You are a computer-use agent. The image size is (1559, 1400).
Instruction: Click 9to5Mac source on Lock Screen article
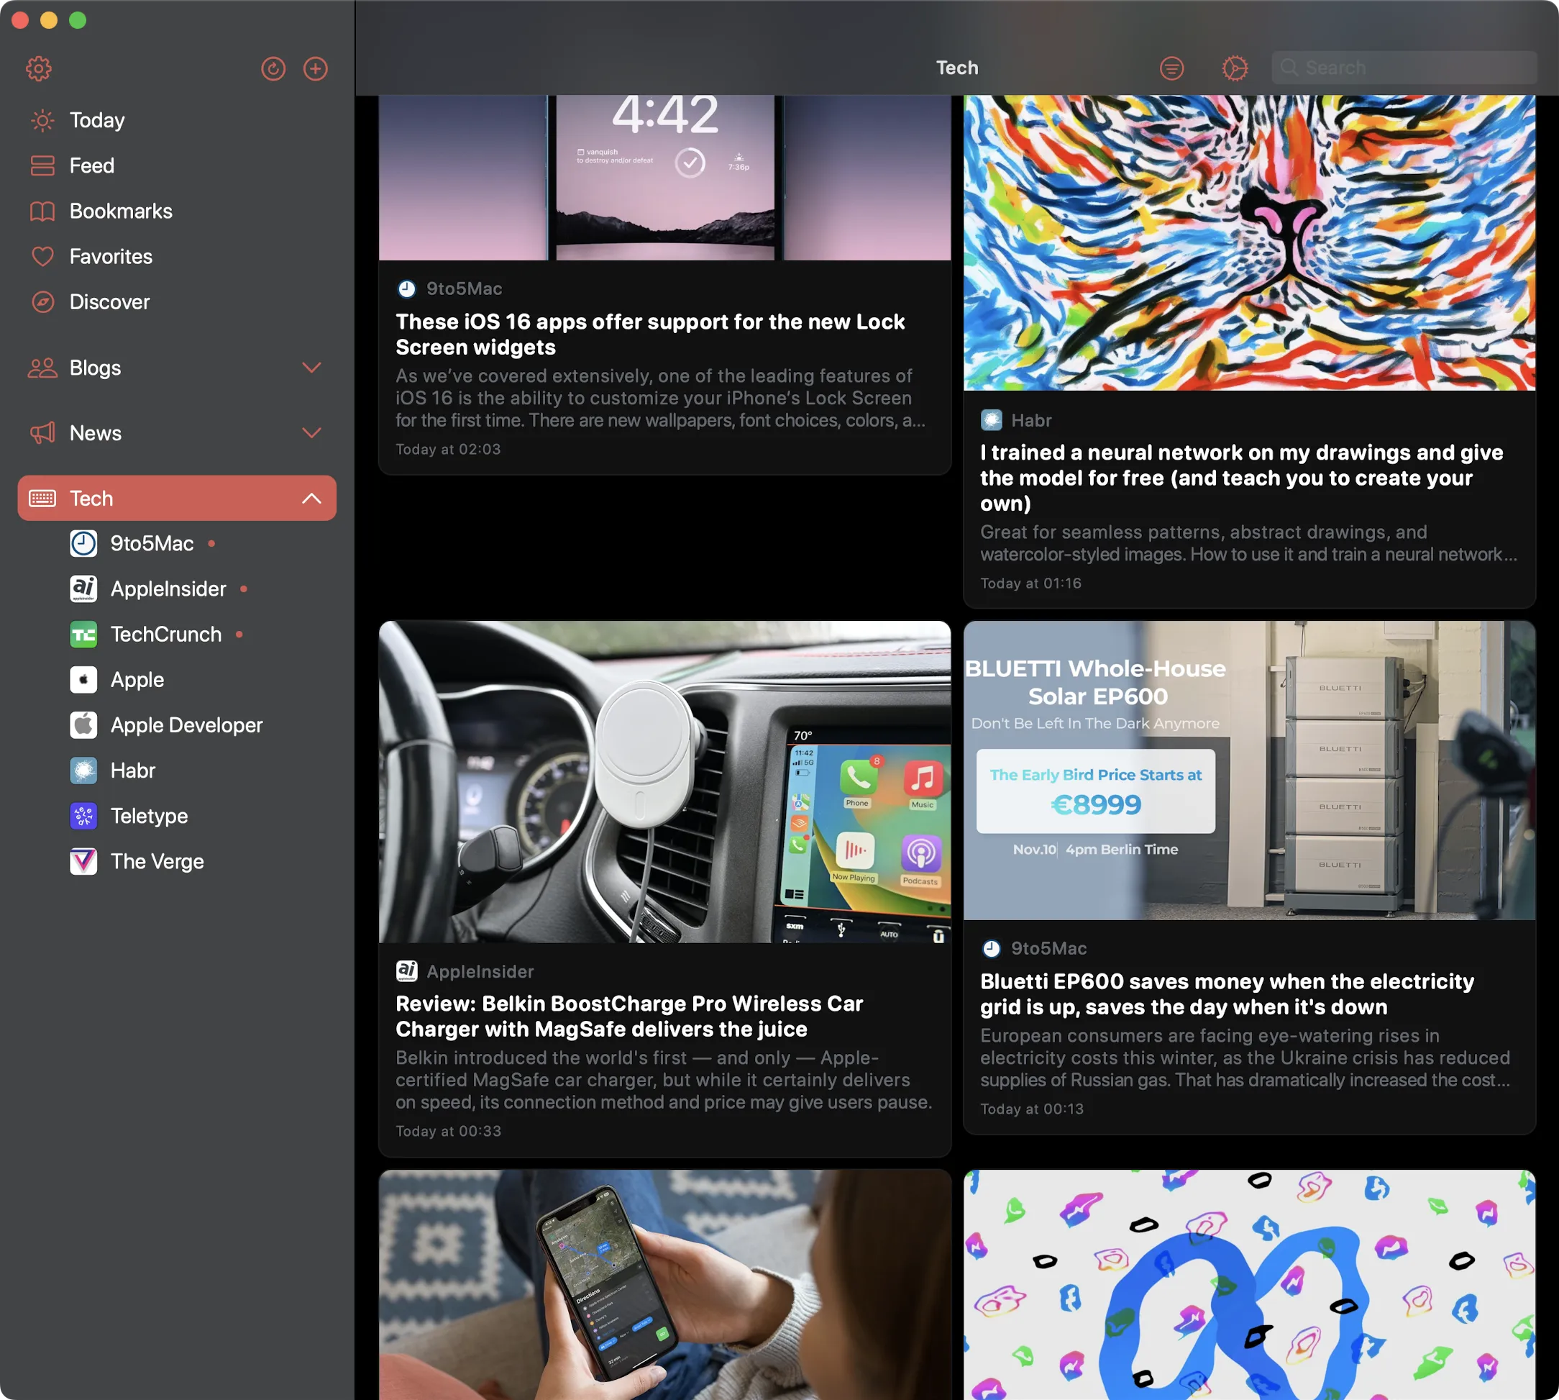click(x=449, y=288)
